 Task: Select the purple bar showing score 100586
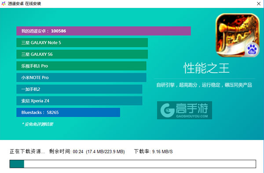(103, 31)
